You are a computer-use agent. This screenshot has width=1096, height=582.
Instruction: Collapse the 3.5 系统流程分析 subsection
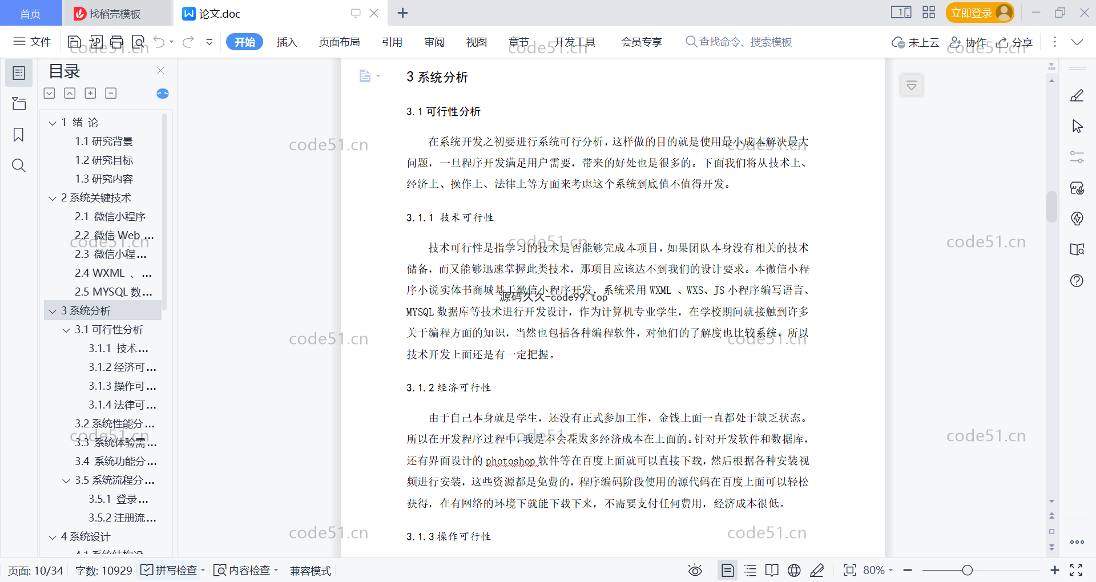66,480
